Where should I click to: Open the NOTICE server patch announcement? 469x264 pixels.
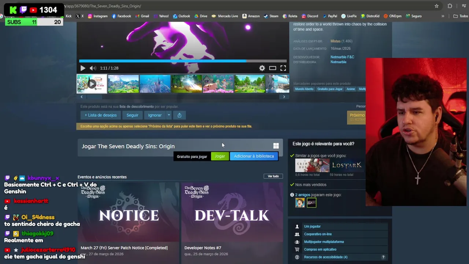pyautogui.click(x=128, y=223)
